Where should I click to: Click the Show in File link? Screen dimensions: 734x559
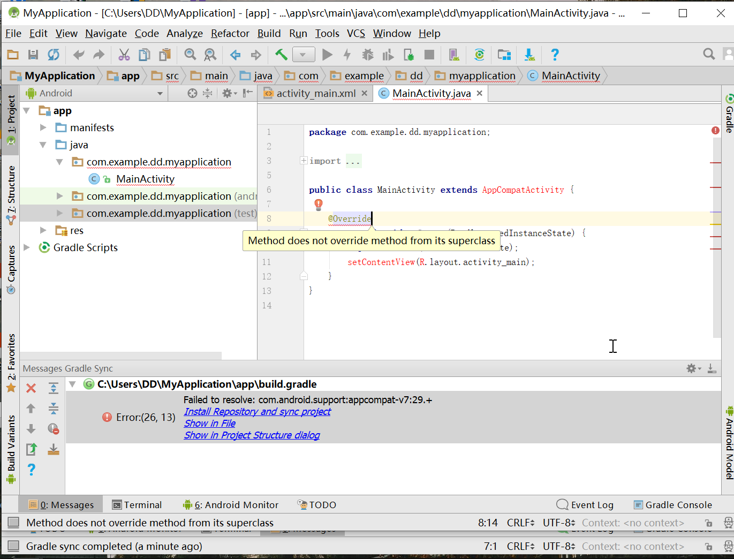pyautogui.click(x=209, y=424)
